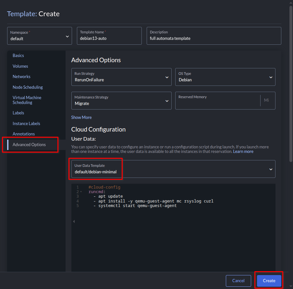
Task: Expand the Maintenance Strategy dropdown
Action: [121, 101]
